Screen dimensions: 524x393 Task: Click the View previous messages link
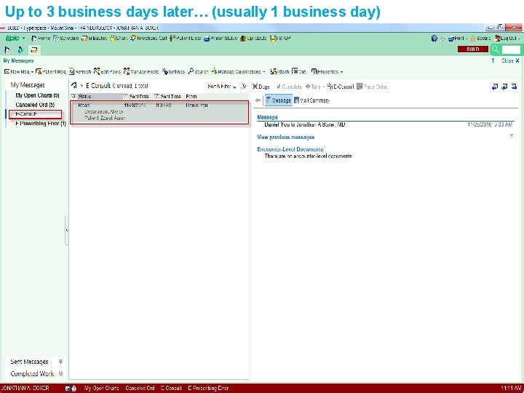point(286,137)
